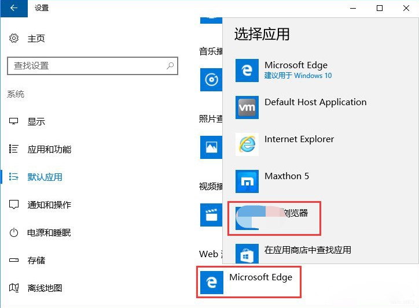This screenshot has width=419, height=308.
Task: Open Power and sleep settings
Action: 49,232
